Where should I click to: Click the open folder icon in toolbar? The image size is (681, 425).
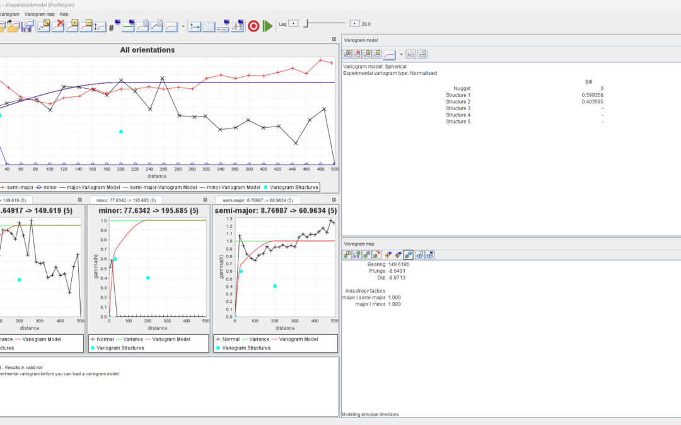pyautogui.click(x=13, y=26)
